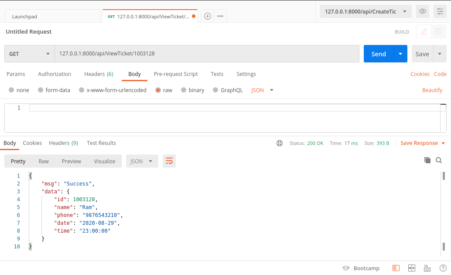Select the none body type
The width and height of the screenshot is (451, 275).
click(x=11, y=90)
